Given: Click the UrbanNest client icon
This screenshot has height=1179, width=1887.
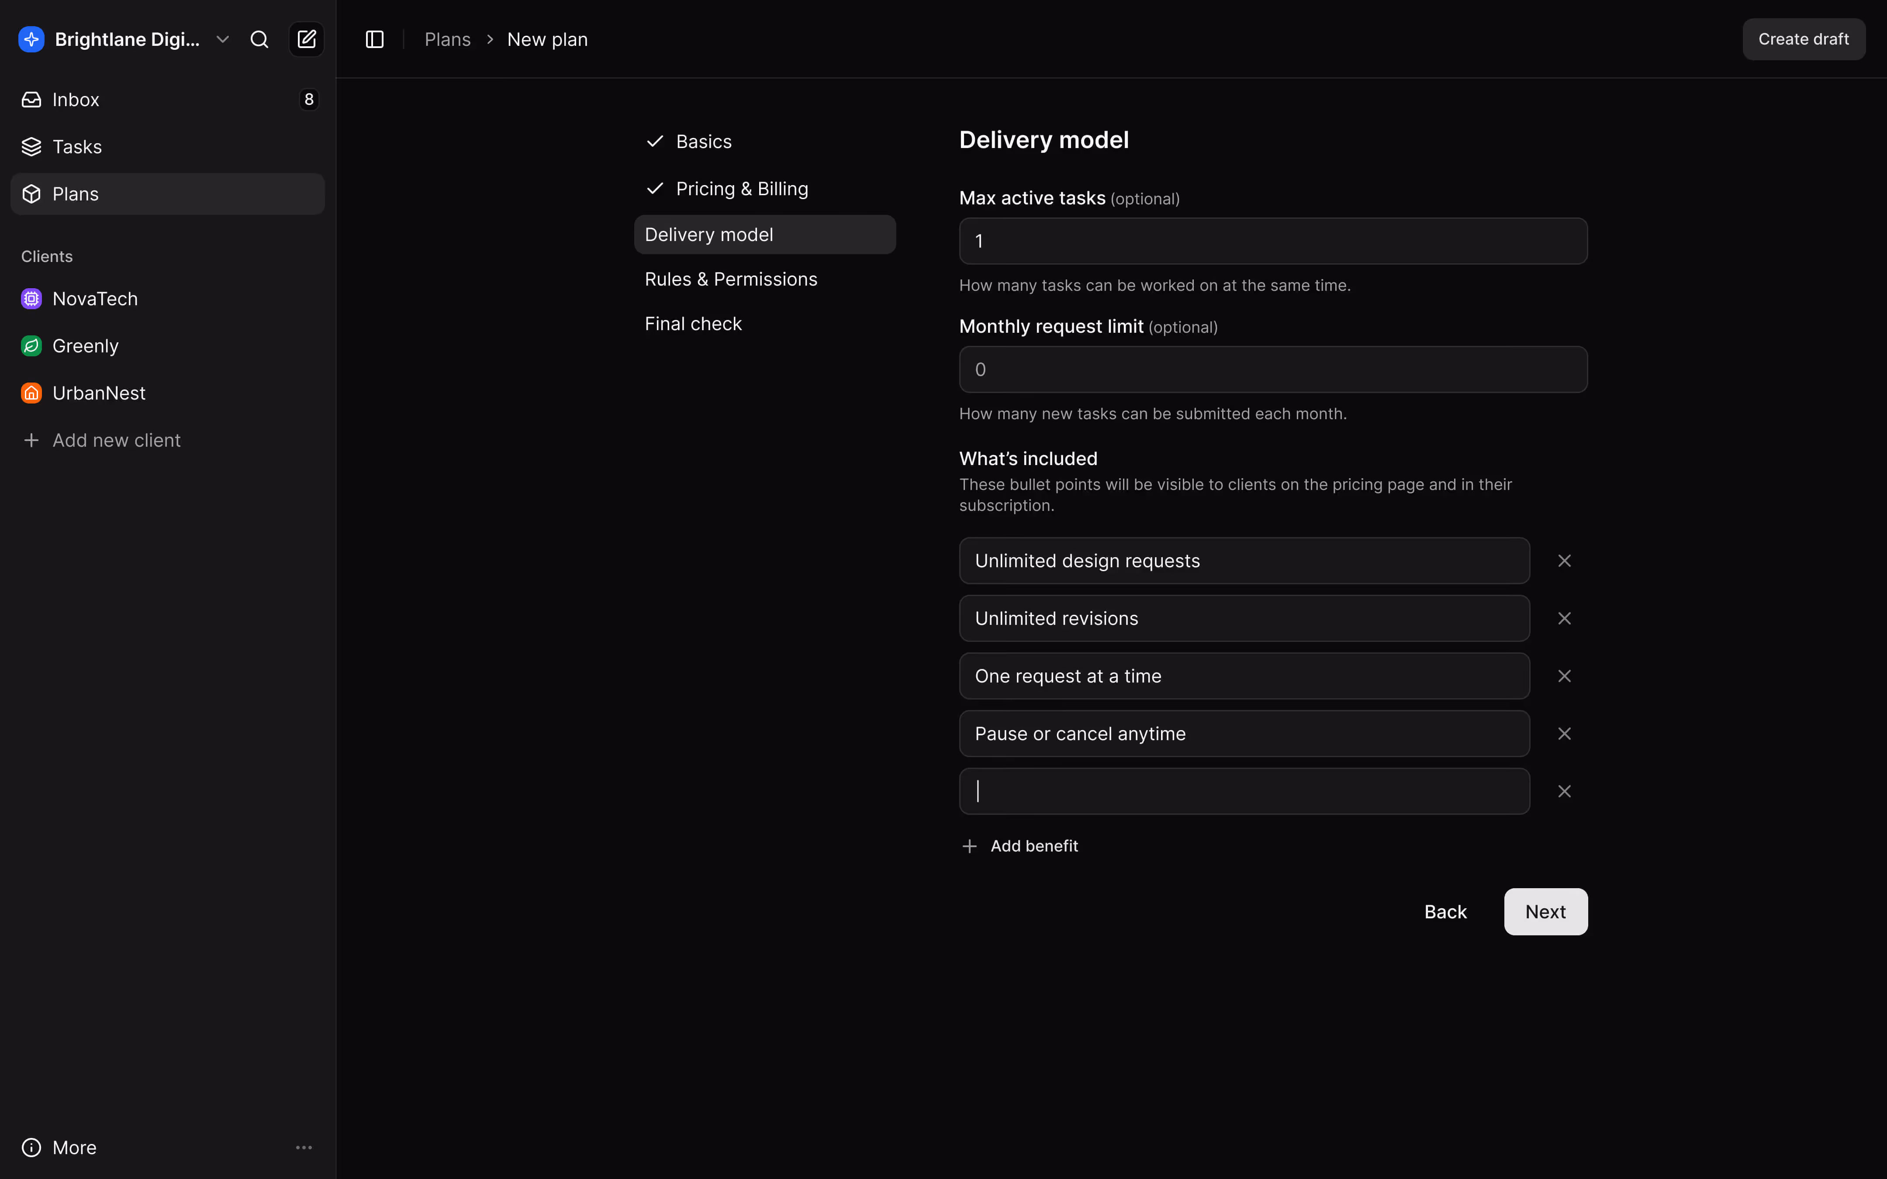Looking at the screenshot, I should click(31, 393).
